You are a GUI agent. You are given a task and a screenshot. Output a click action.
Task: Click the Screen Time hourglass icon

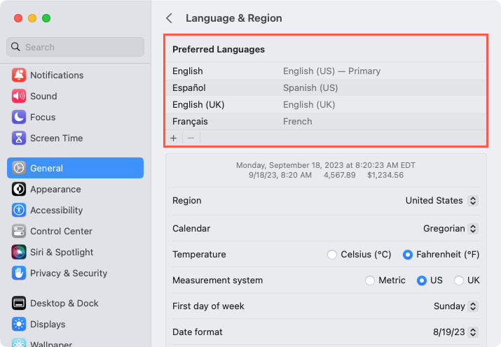(19, 138)
